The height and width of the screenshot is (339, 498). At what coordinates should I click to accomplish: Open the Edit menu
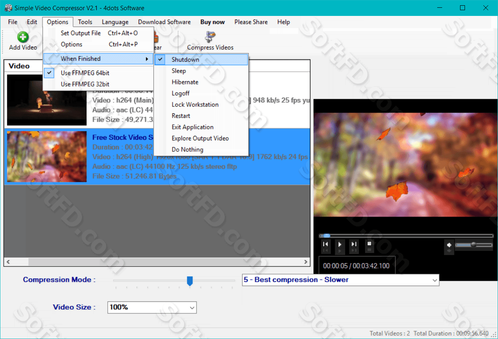tap(32, 22)
